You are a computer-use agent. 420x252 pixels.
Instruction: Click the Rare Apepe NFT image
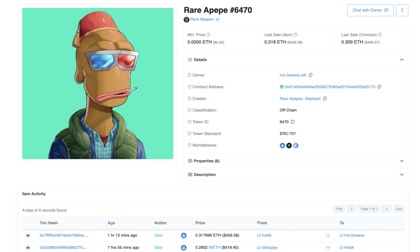98,83
